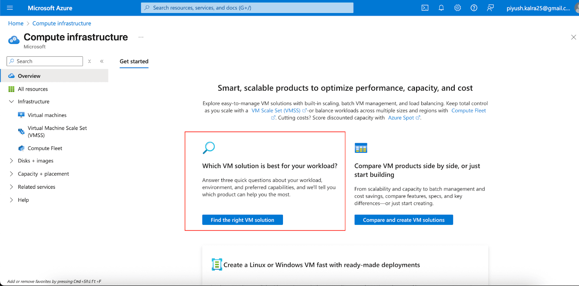Follow the Compute Fleet link in the description
Viewport: 579px width, 286px height.
[x=469, y=111]
